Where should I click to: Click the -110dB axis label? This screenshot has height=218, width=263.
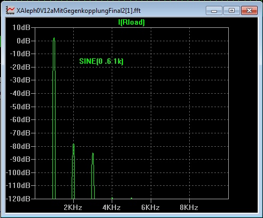click(x=18, y=186)
